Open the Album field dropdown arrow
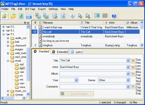The height and width of the screenshot is (105, 145). click(128, 74)
